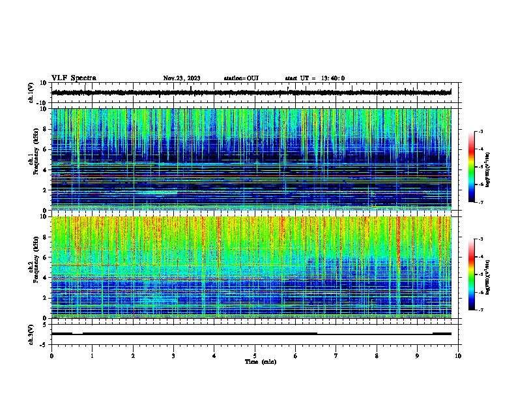Click the '-3' label on ch.1 colorbar
This screenshot has height=399, width=516.
coord(480,131)
